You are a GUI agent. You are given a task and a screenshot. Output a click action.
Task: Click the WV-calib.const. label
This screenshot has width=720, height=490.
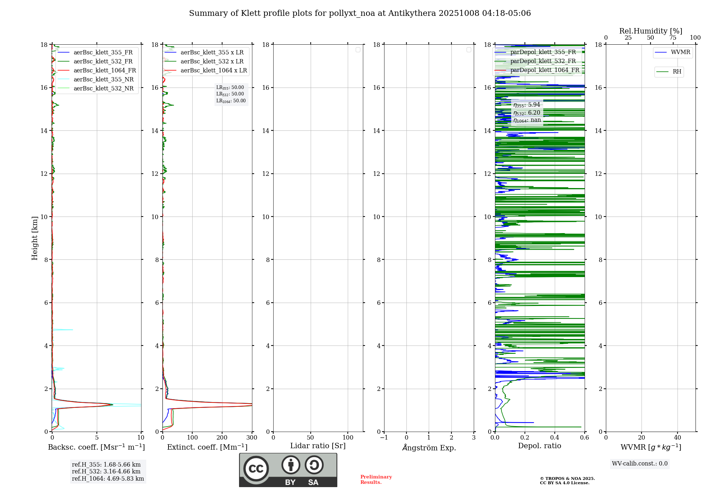pyautogui.click(x=639, y=464)
